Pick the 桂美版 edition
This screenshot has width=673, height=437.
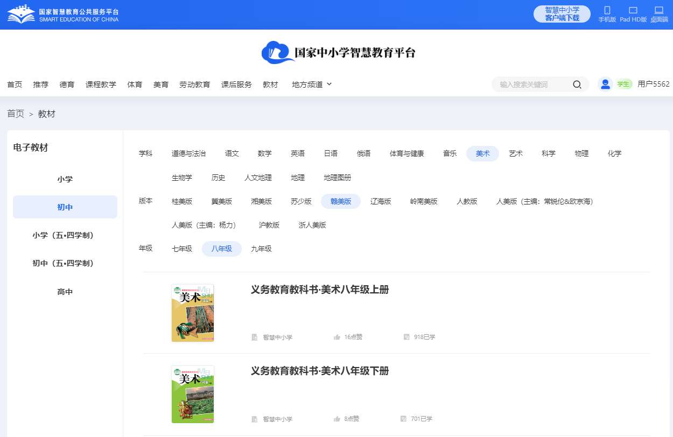point(182,201)
